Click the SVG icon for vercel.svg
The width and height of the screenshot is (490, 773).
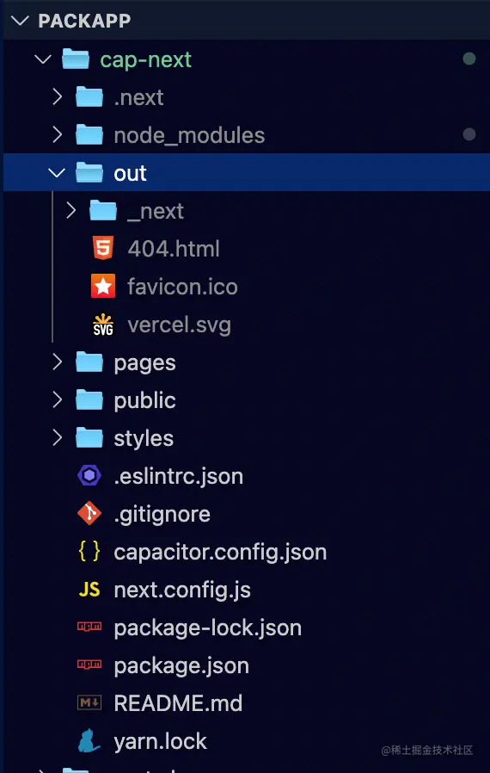[103, 325]
